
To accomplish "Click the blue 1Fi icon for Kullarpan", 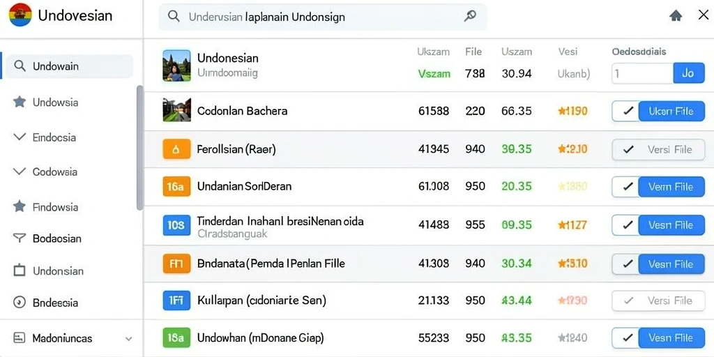I will point(176,301).
